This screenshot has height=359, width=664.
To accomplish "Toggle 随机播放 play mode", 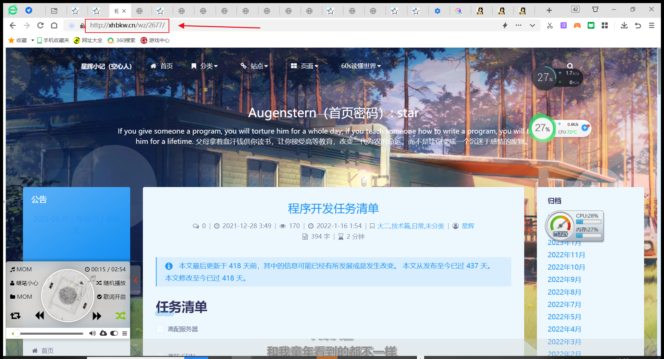I will 111,283.
